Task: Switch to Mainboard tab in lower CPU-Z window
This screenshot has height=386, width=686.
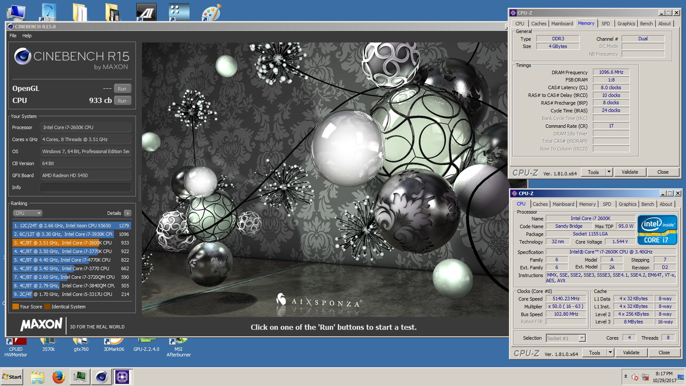Action: [563, 204]
